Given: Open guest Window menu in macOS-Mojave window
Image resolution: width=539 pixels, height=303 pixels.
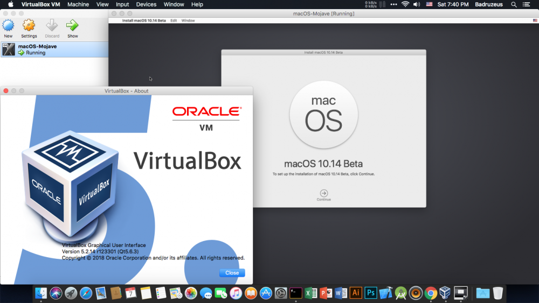Looking at the screenshot, I should (x=188, y=20).
